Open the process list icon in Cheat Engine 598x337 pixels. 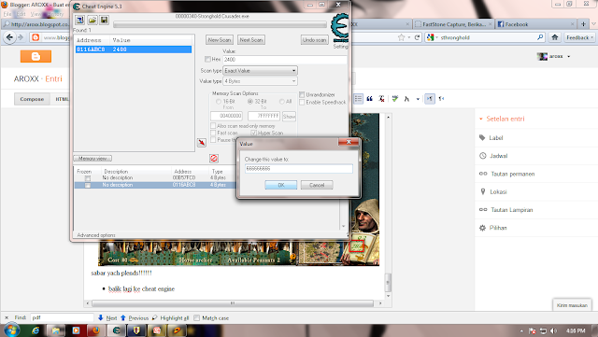(79, 20)
